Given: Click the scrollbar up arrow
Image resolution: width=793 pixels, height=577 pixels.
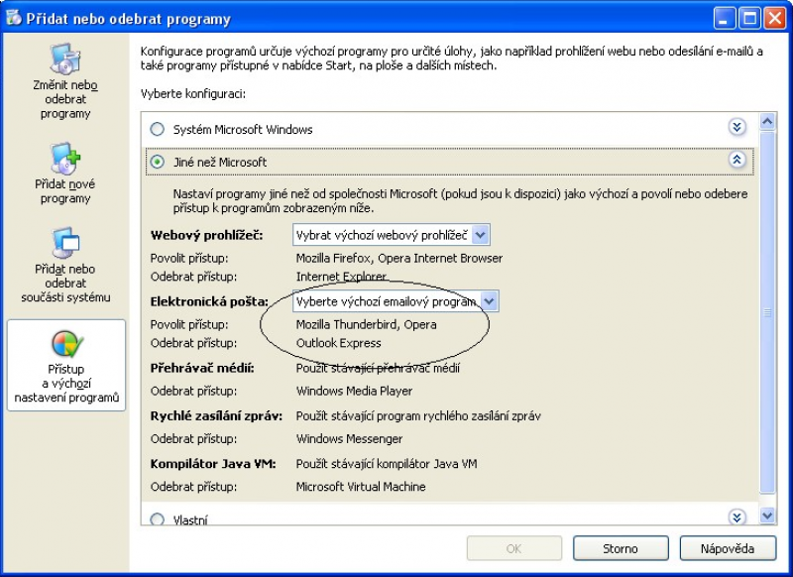Looking at the screenshot, I should (x=766, y=121).
